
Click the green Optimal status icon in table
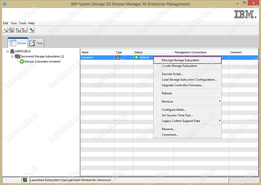point(136,57)
